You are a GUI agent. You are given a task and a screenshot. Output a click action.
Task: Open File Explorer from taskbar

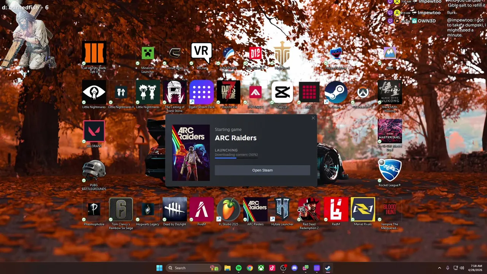pyautogui.click(x=228, y=268)
